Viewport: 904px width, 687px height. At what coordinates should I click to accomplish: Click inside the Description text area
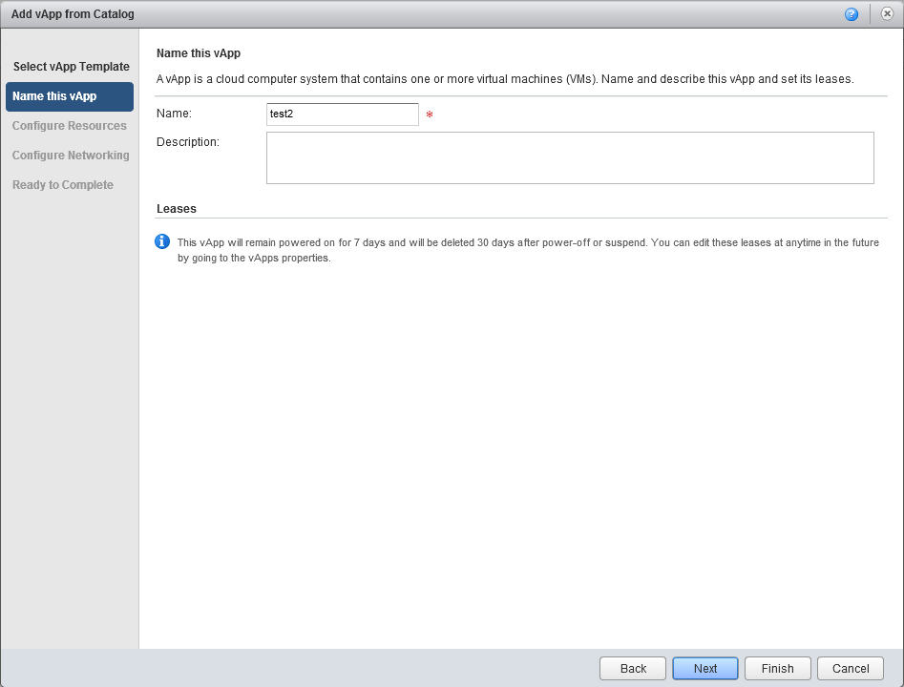[x=570, y=158]
